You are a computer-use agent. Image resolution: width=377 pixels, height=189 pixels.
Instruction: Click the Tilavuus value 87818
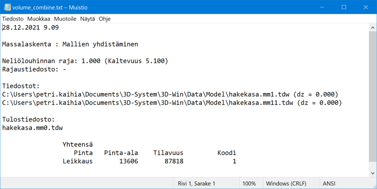coord(173,161)
